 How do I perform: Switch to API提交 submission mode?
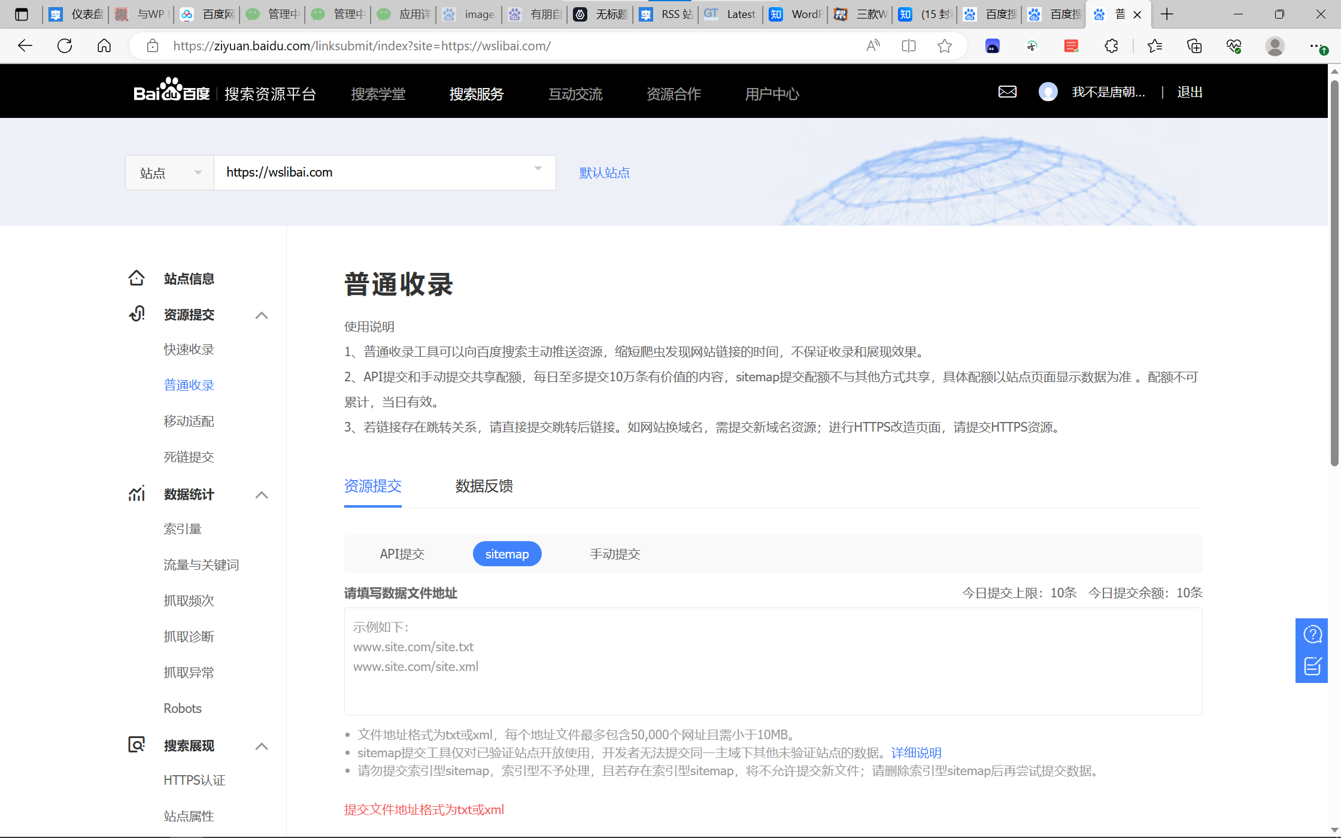click(x=402, y=554)
